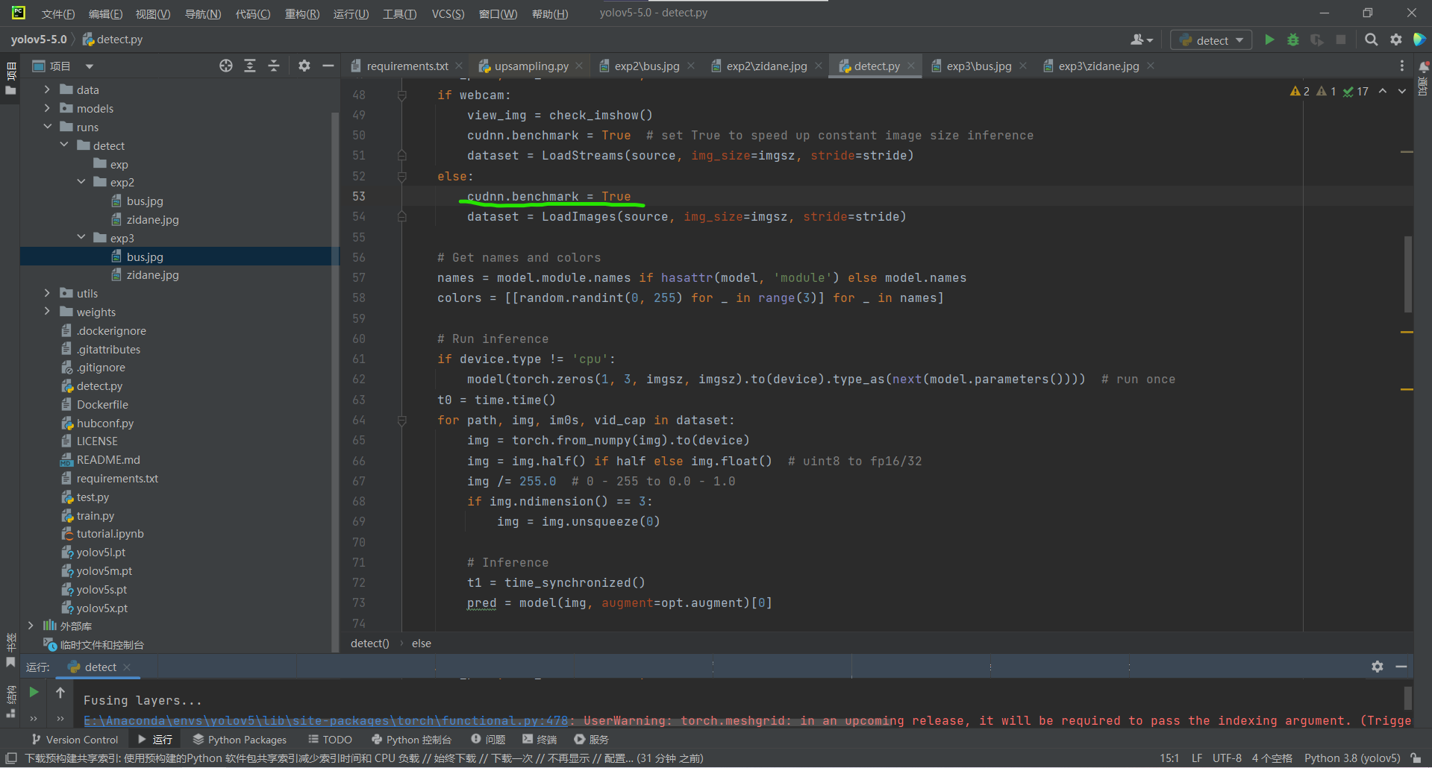Image resolution: width=1432 pixels, height=768 pixels.
Task: Select train.py in project tree
Action: [96, 516]
